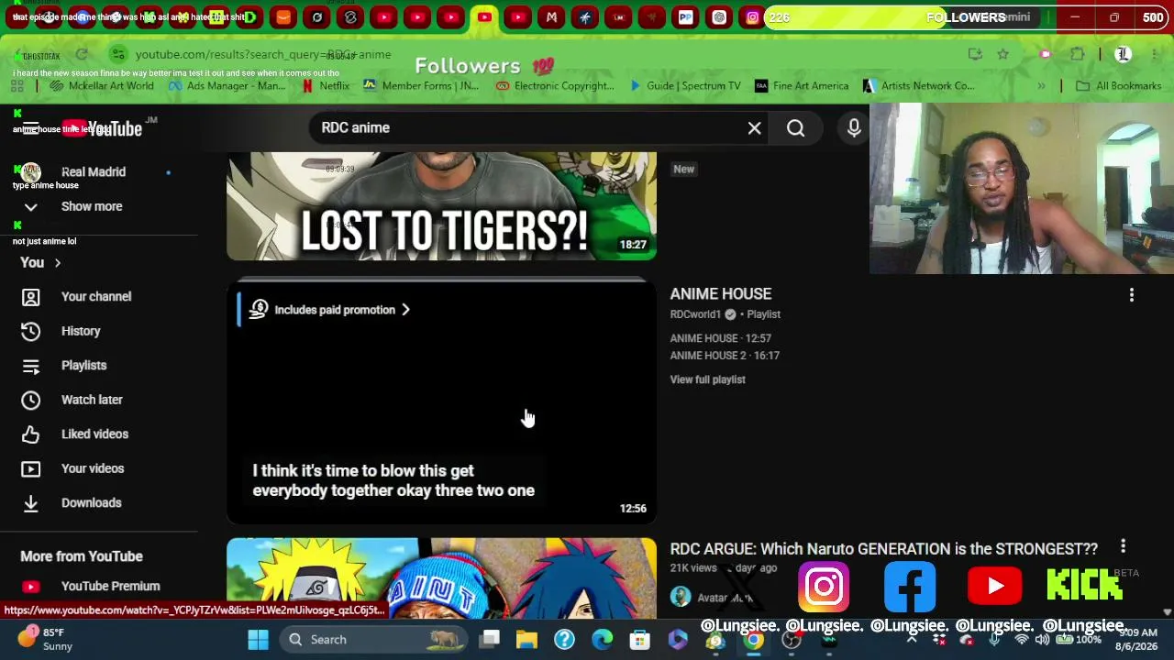Open the Guide | Spectrum TV bookmark

(x=684, y=86)
